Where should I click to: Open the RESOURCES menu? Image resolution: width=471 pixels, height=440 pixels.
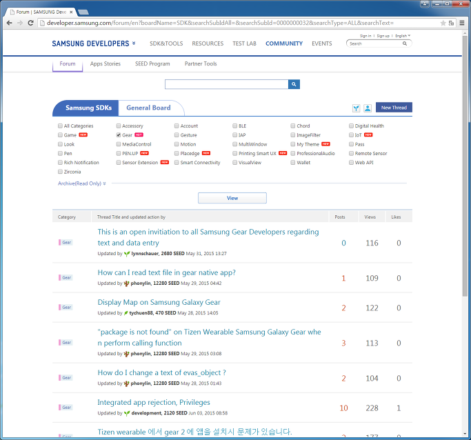(208, 43)
